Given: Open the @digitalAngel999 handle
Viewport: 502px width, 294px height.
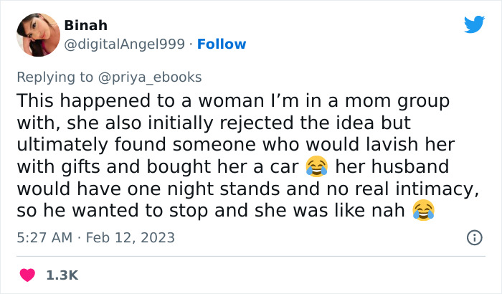Looking at the screenshot, I should (x=126, y=44).
